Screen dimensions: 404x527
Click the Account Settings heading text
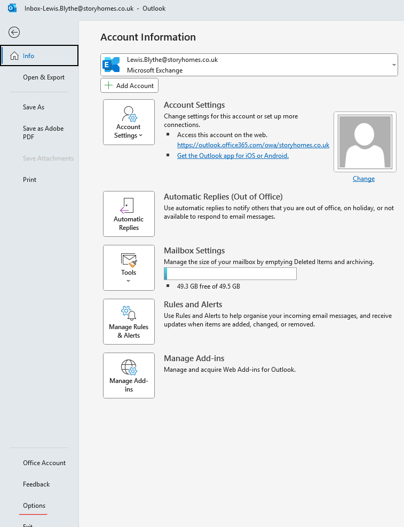pyautogui.click(x=194, y=105)
